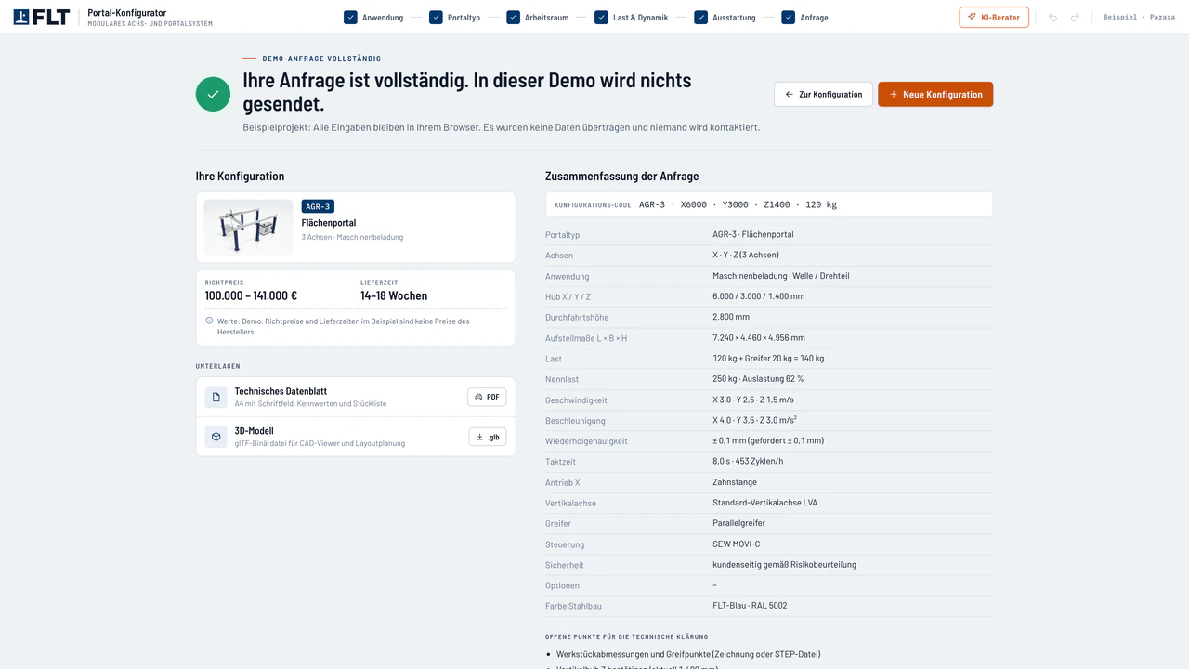
Task: Select the Arbeitsraum step checkbox
Action: [x=513, y=18]
